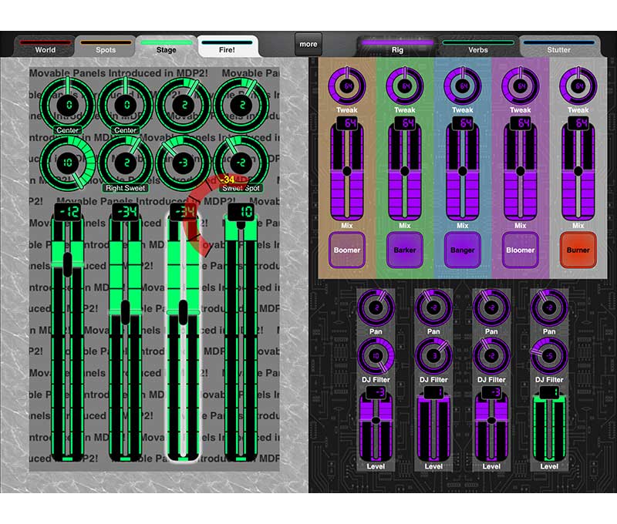Click the green knob showing 10
617x524 pixels.
pyautogui.click(x=68, y=163)
